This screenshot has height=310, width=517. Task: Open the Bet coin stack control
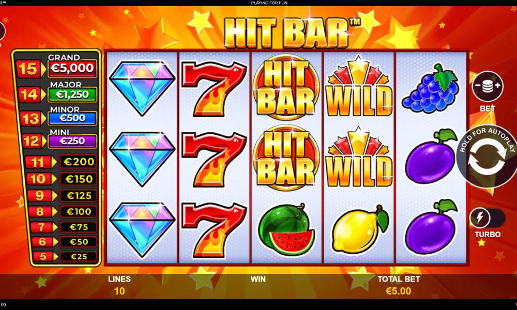tap(488, 86)
